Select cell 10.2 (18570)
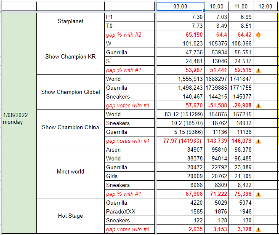 pos(180,123)
